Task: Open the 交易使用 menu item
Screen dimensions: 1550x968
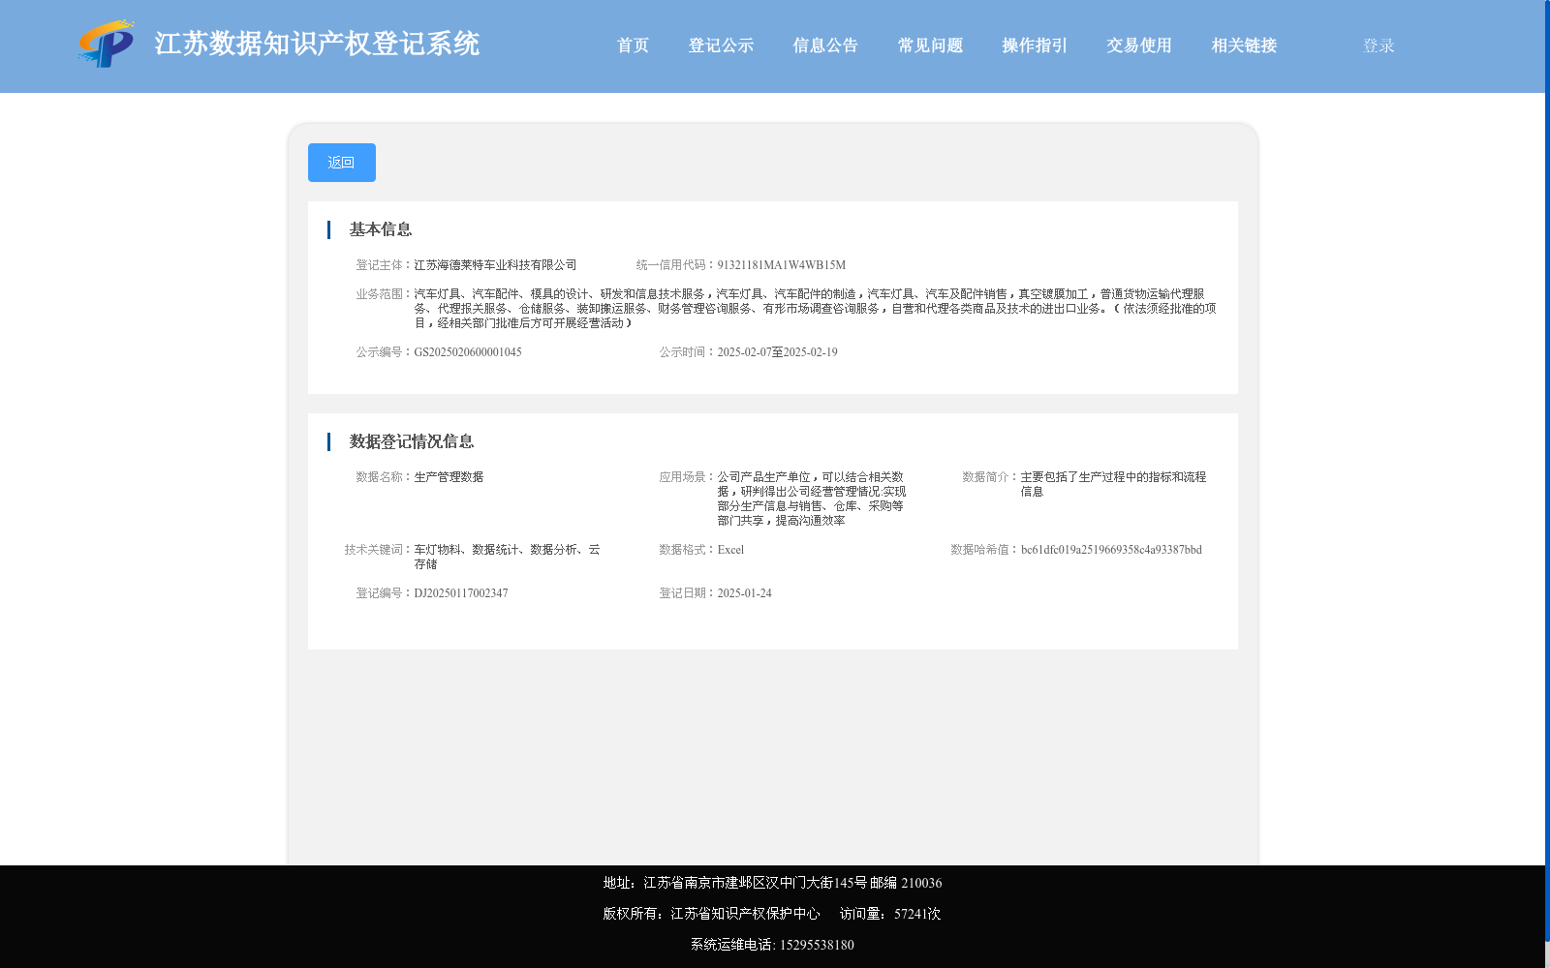Action: (x=1139, y=45)
